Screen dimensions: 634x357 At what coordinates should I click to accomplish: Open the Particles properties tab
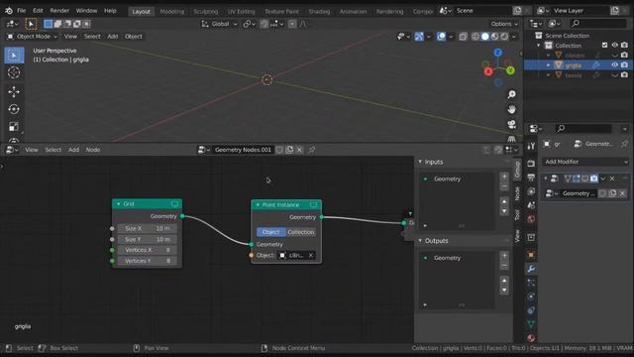pos(531,283)
